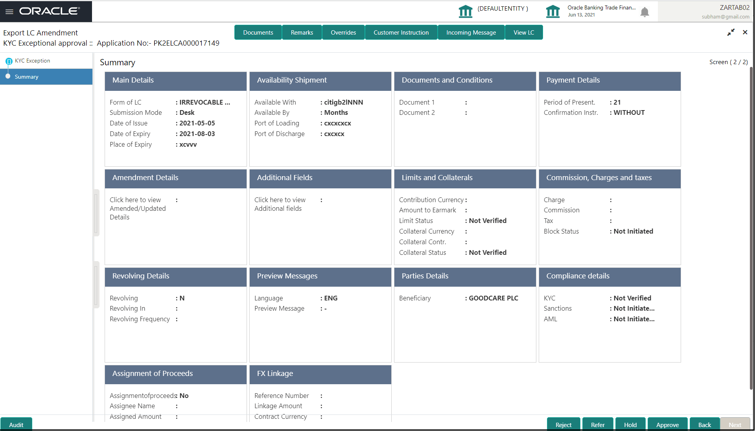Click the left panel collapse splitter handle

point(96,213)
